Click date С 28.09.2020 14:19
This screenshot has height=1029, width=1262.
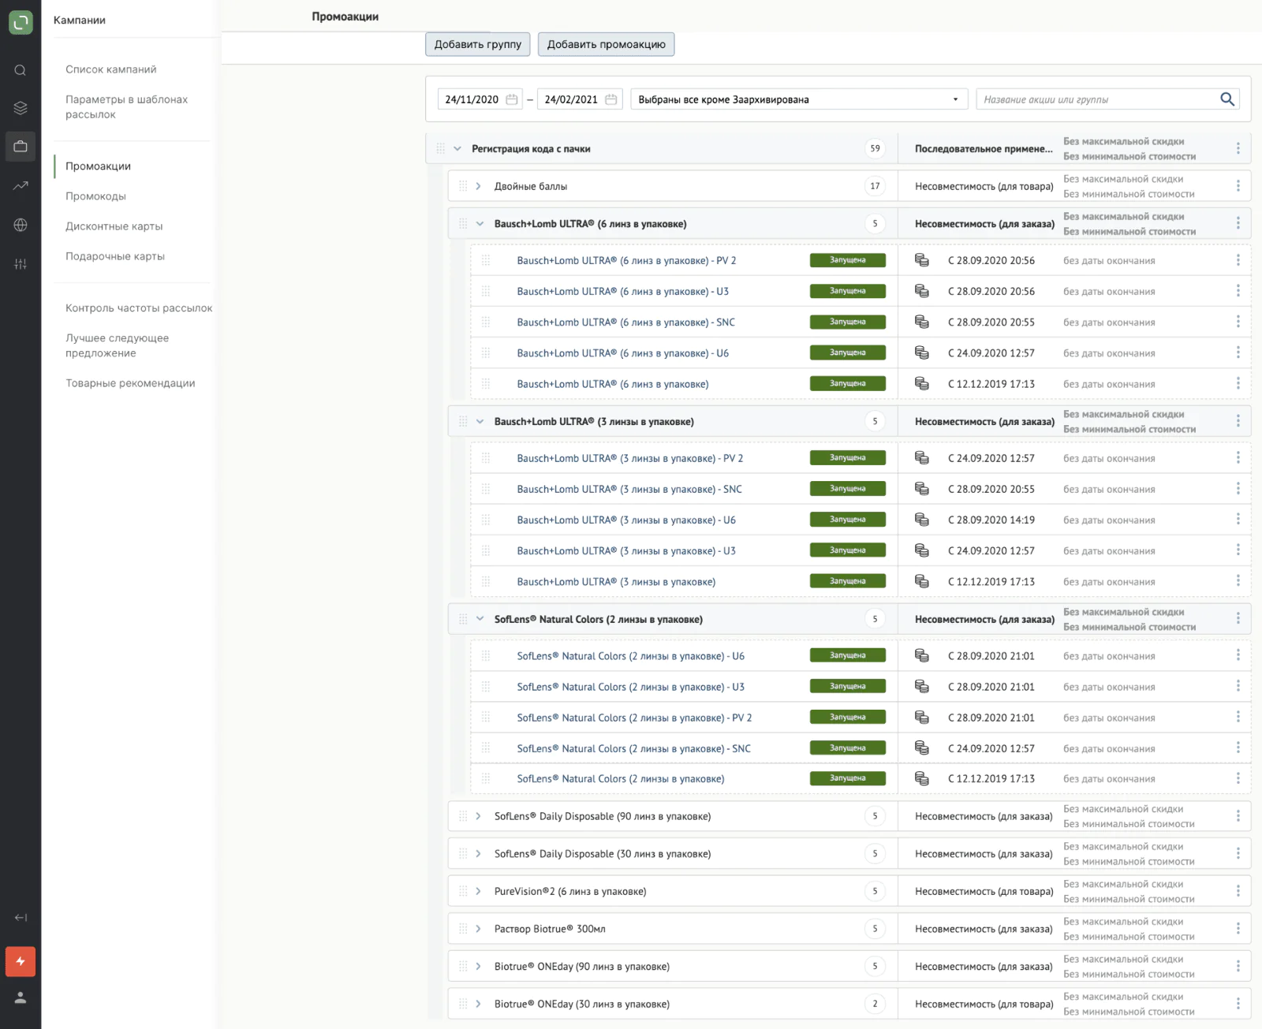[x=991, y=520]
